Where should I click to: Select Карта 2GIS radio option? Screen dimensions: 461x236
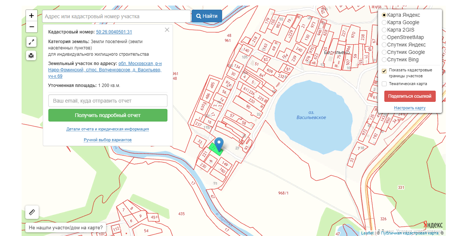[384, 30]
